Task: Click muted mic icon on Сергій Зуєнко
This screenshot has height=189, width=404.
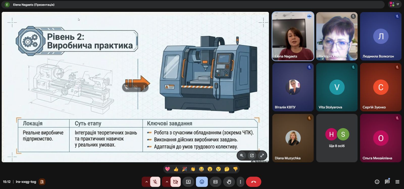Action: pyautogui.click(x=397, y=67)
